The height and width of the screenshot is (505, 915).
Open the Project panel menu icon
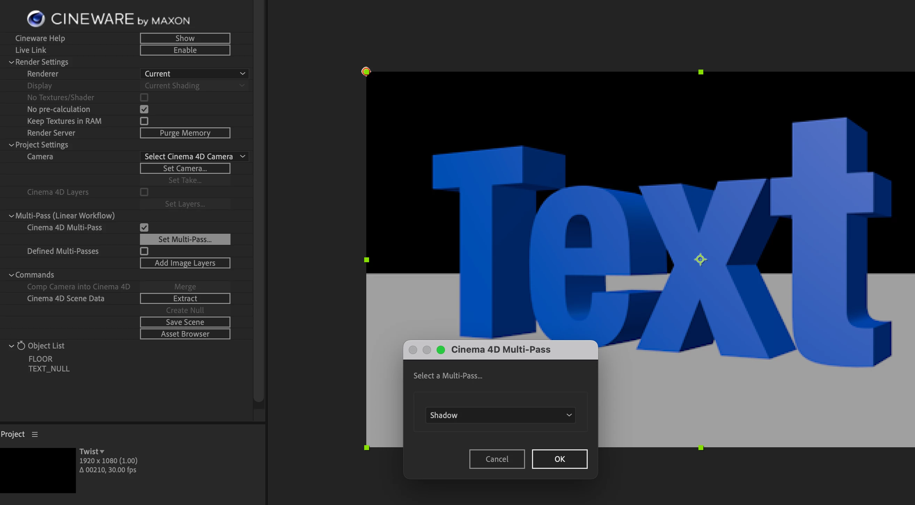click(x=34, y=434)
